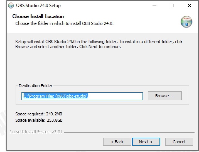Cancel the OBS Studio installation
The width and height of the screenshot is (199, 152).
point(179,142)
